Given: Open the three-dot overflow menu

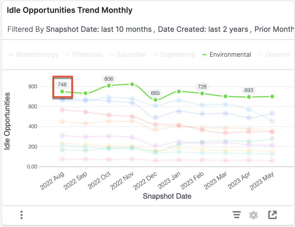Looking at the screenshot, I should [x=21, y=215].
